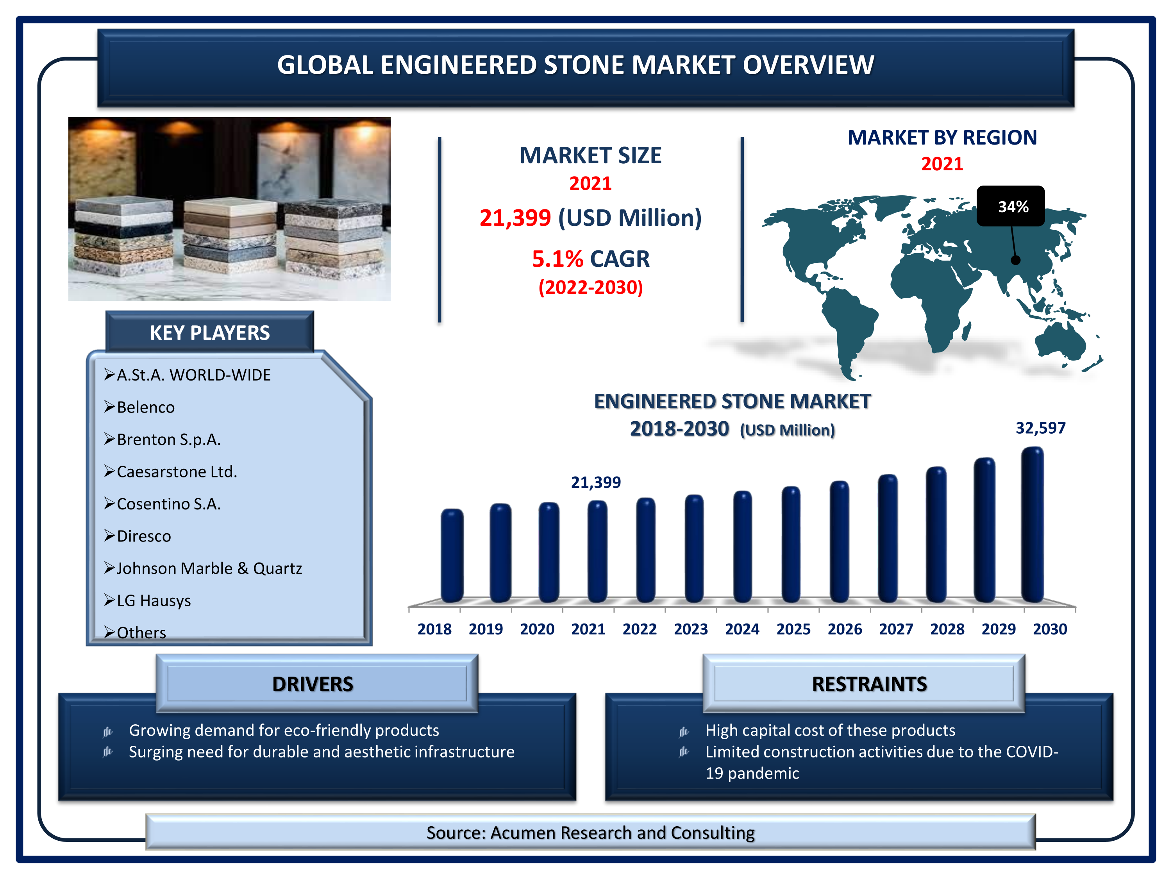
Task: Select Limited construction activities COVID-19 text
Action: [882, 763]
